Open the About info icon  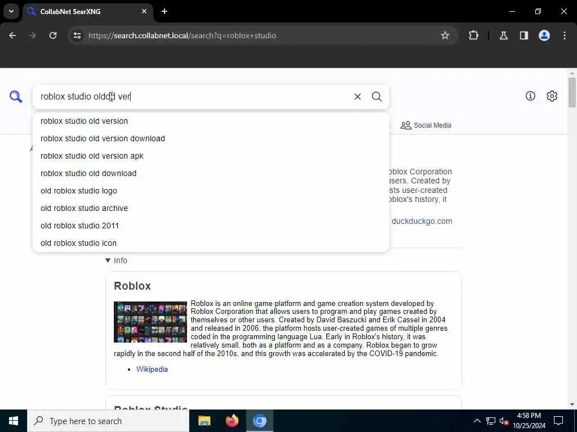click(530, 96)
